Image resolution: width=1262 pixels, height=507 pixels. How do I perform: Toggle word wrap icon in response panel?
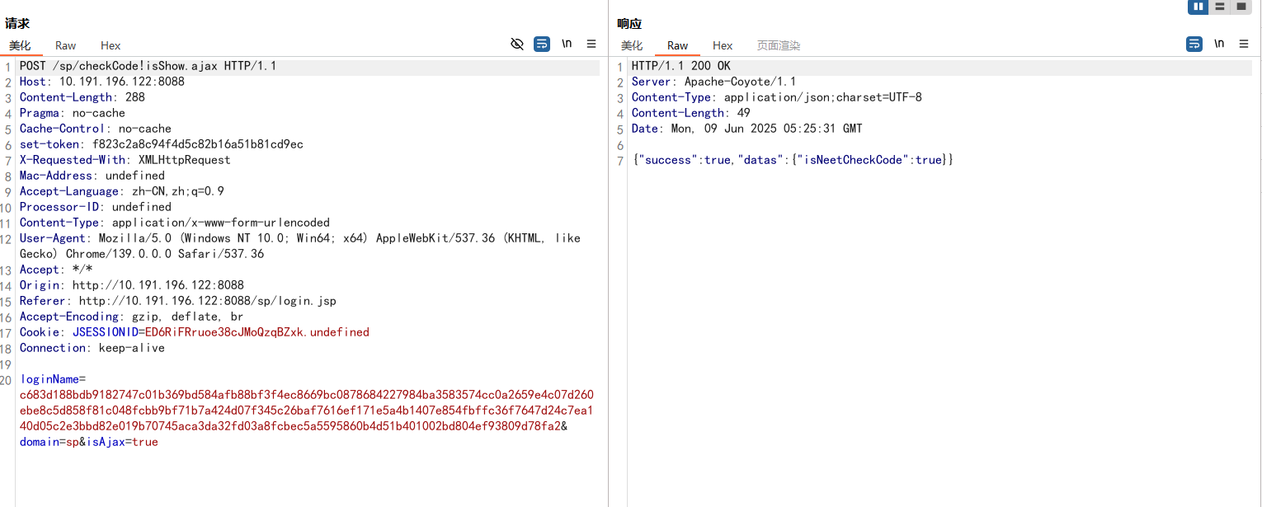coord(1194,44)
